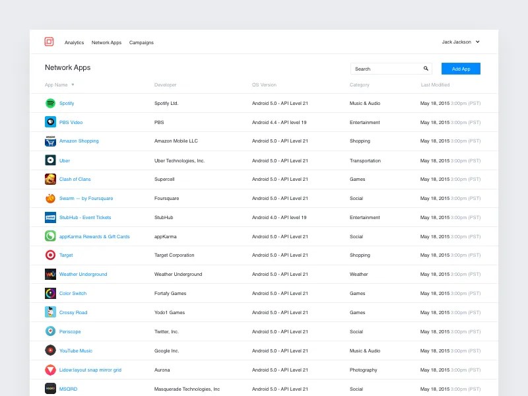
Task: Click the Swarm by Foursquare icon
Action: (x=51, y=199)
